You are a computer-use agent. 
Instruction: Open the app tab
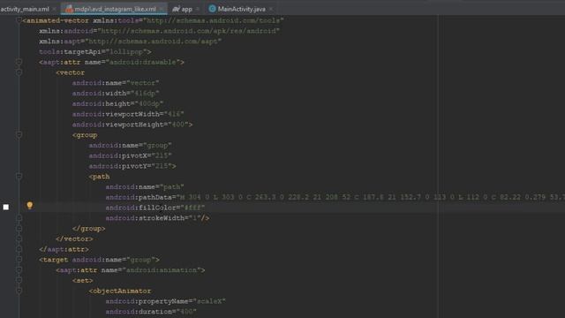pos(186,9)
